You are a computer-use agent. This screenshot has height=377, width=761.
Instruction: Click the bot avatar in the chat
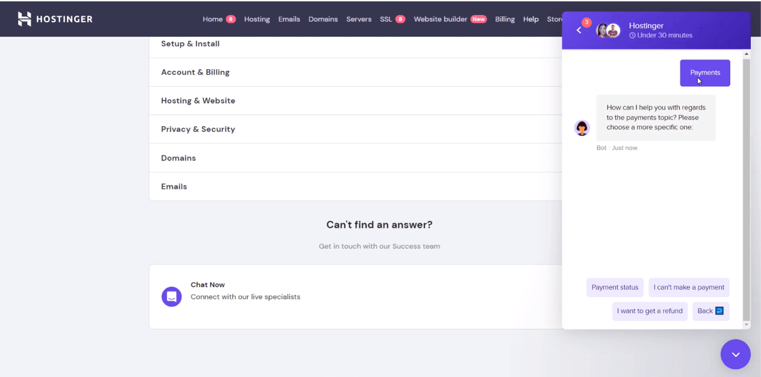582,127
